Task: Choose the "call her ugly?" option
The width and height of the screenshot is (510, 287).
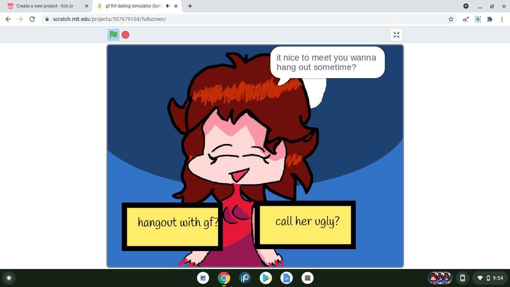Action: tap(305, 225)
